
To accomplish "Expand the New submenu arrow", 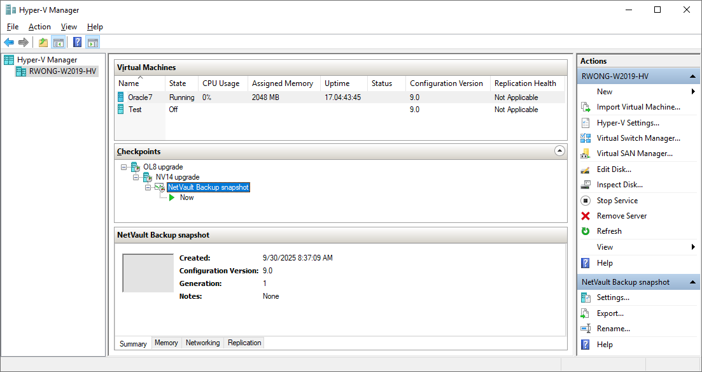I will [x=694, y=91].
